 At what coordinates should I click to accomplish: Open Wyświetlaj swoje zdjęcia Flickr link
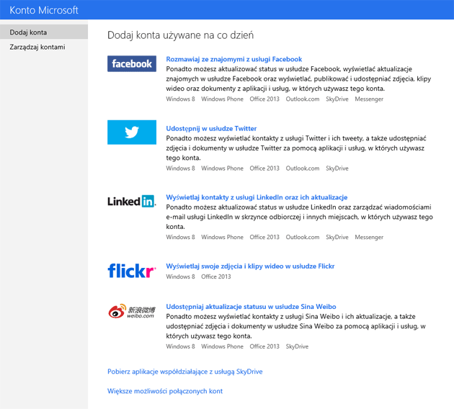[x=250, y=266]
